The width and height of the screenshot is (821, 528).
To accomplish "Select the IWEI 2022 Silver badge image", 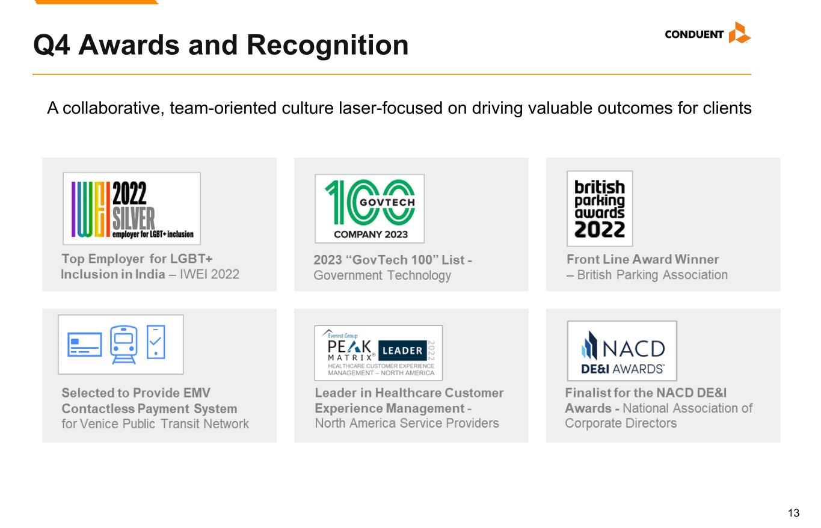I will click(x=132, y=209).
